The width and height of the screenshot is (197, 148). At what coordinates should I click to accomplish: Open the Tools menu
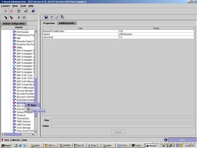(x=23, y=6)
